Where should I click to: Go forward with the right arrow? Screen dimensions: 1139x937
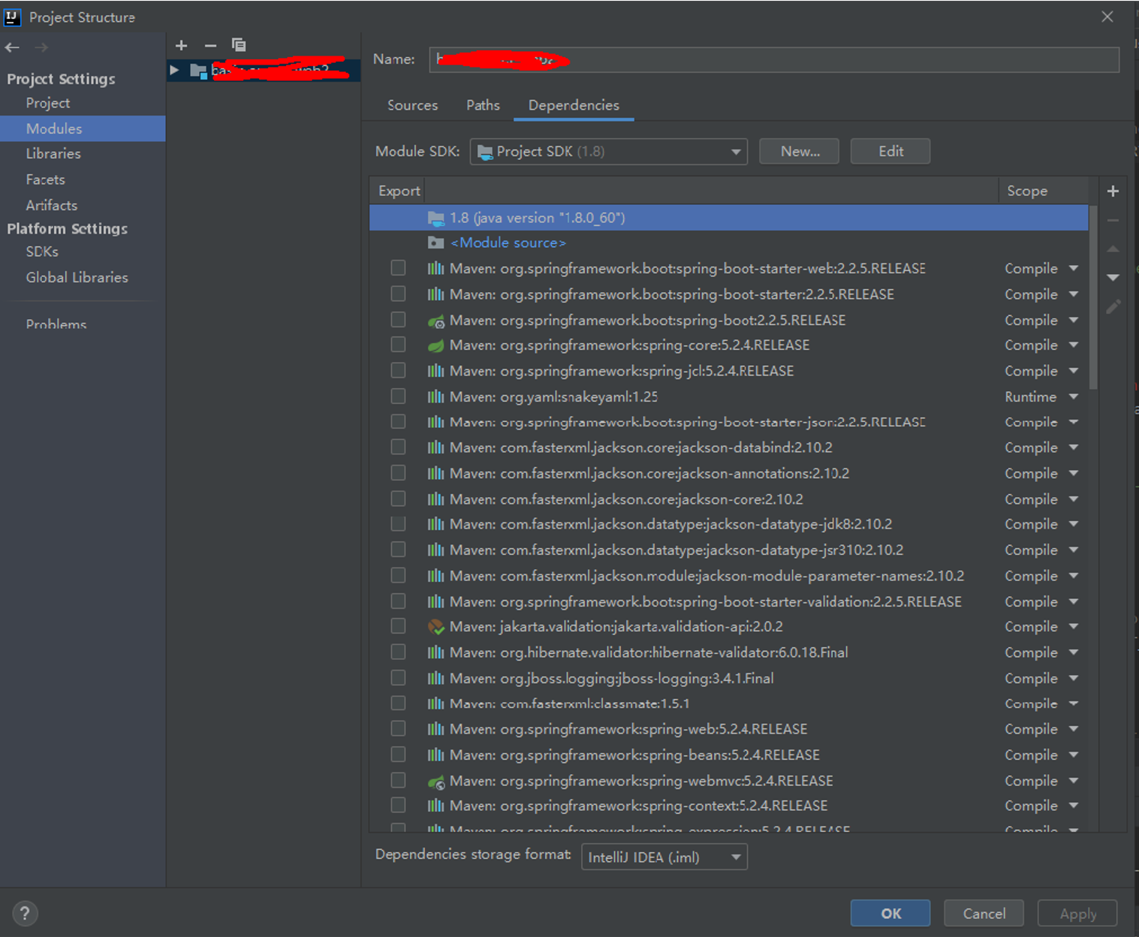(x=41, y=47)
